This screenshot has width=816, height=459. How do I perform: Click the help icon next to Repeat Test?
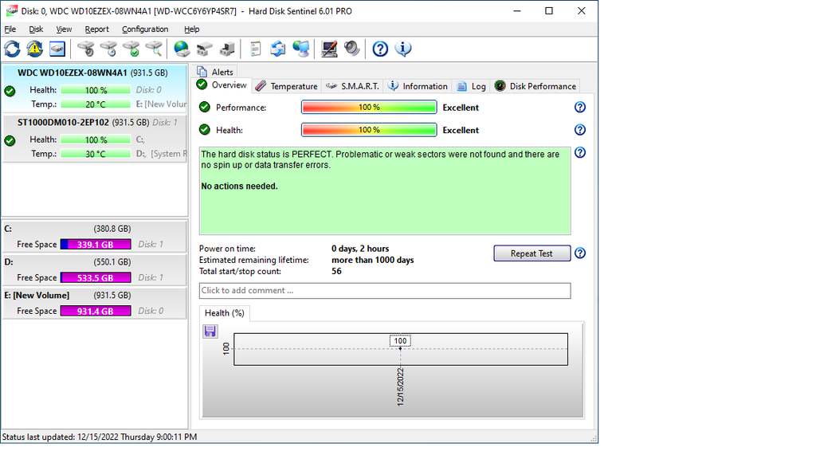tap(580, 253)
